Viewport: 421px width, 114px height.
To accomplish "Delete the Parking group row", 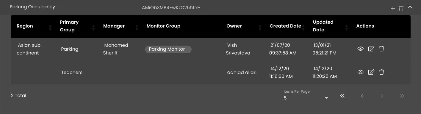I will coord(381,49).
